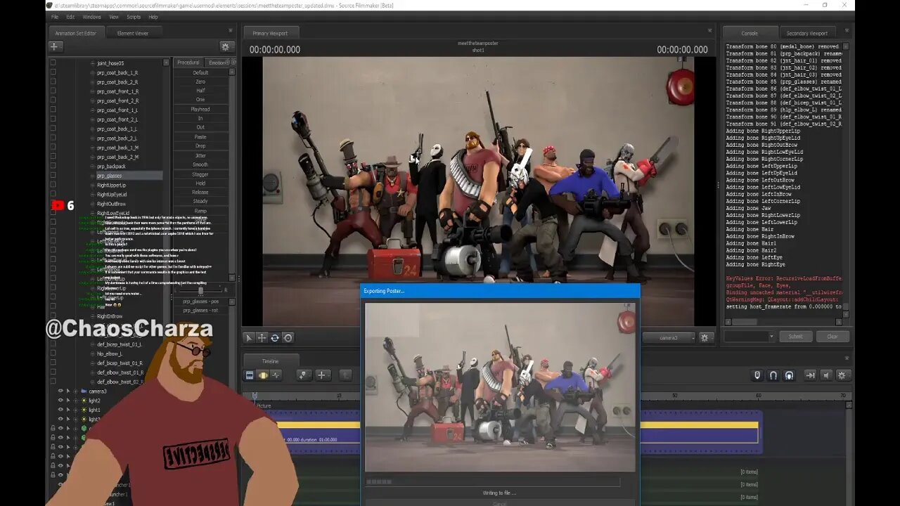Click the record microphone icon in timeline
This screenshot has height=506, width=900.
[x=757, y=375]
